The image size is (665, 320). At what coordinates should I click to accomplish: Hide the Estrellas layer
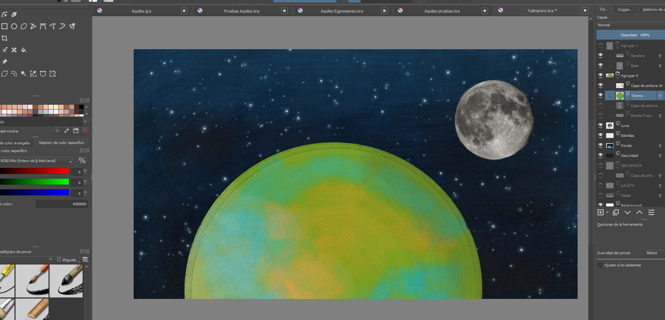[x=601, y=135]
